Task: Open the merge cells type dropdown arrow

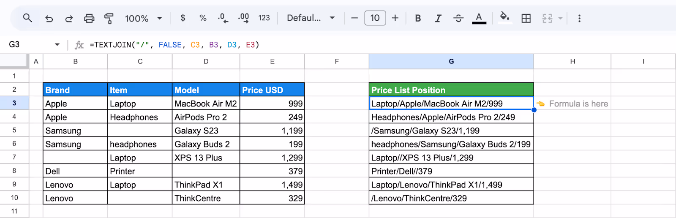Action: pos(561,18)
